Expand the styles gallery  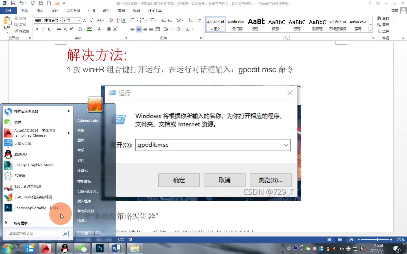371,30
